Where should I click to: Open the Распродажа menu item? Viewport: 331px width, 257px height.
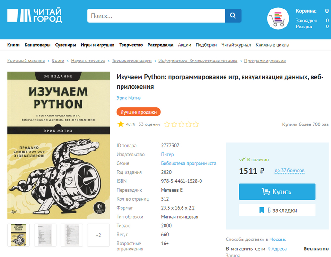pyautogui.click(x=160, y=45)
